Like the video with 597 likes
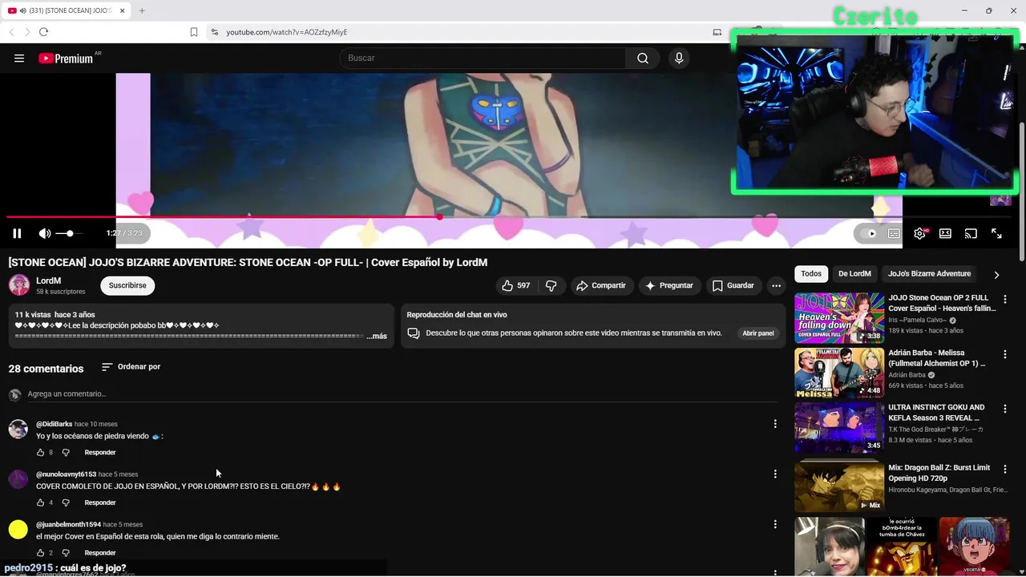Image resolution: width=1026 pixels, height=577 pixels. pyautogui.click(x=515, y=285)
